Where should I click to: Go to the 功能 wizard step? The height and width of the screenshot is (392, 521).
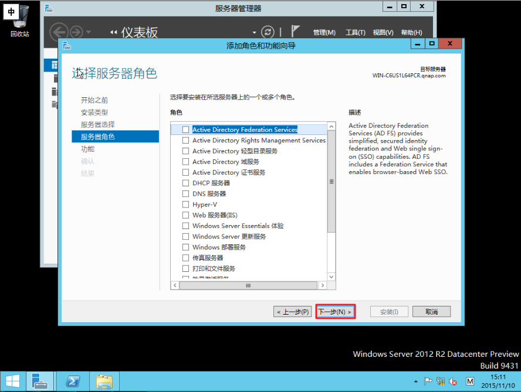88,149
